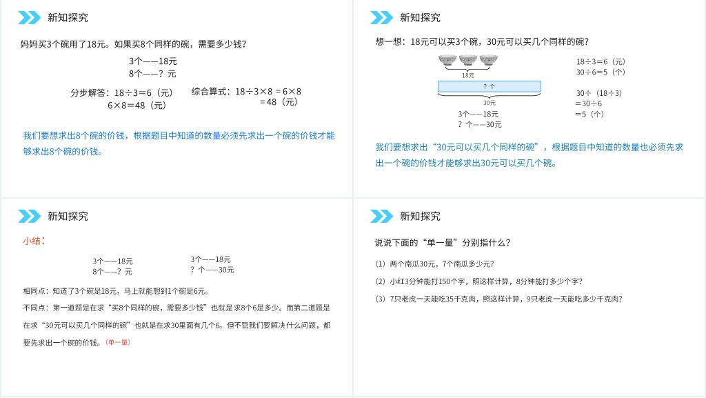Viewport: 706px width, 398px height.
Task: Click blue paragraph starting 我们要想求出“30元可以买几个
Action: coord(529,155)
